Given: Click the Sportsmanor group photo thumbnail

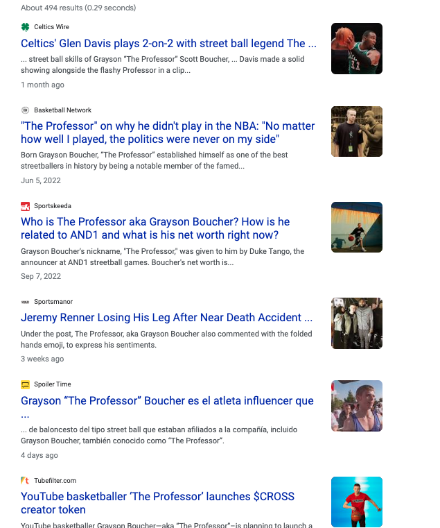Looking at the screenshot, I should click(357, 323).
